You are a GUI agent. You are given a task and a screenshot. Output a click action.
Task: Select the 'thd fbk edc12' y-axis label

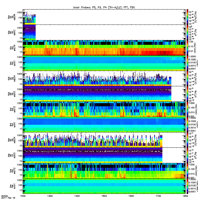click(x=13, y=109)
